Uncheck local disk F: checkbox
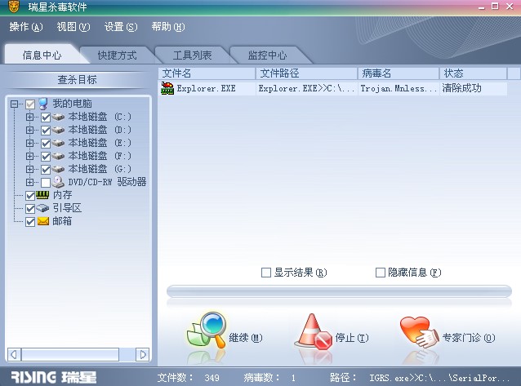The height and width of the screenshot is (386, 521). click(x=46, y=157)
